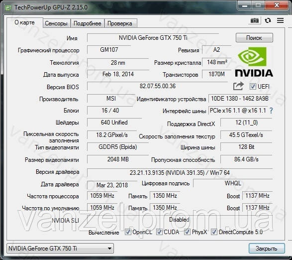Click the driver version 23.21.13.9135 field

point(180,173)
